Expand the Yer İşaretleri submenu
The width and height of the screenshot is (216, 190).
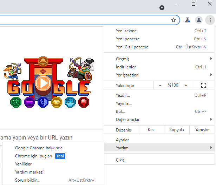[x=159, y=75]
